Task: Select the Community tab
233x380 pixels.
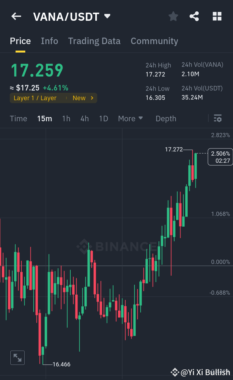Action: [x=154, y=41]
